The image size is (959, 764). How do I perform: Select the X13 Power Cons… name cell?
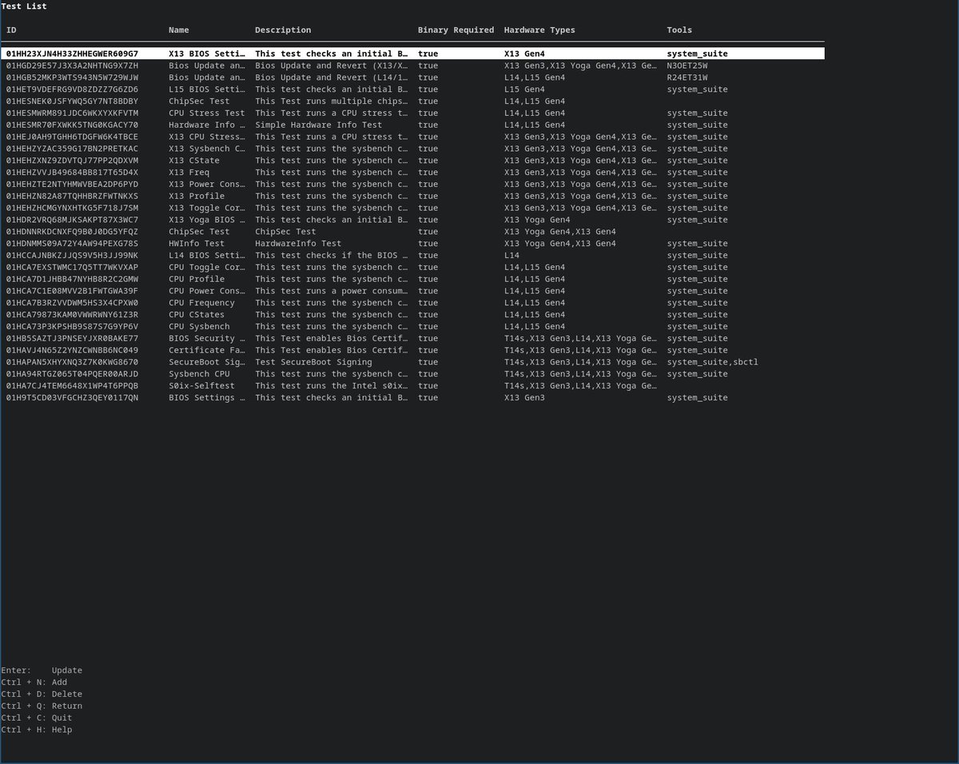coord(207,185)
